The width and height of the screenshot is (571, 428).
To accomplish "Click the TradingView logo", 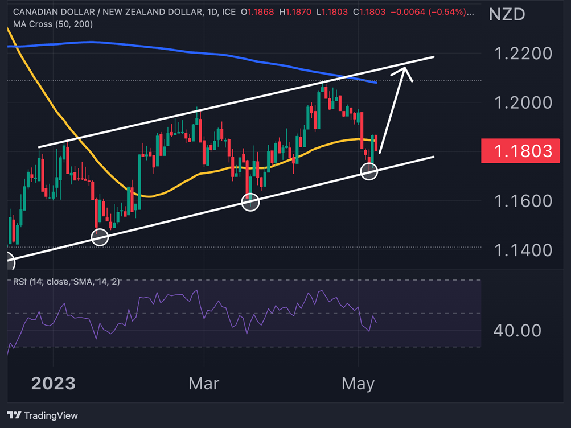I will (43, 415).
